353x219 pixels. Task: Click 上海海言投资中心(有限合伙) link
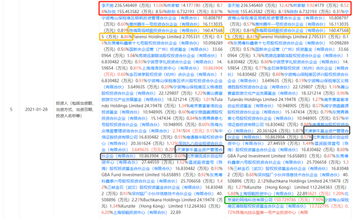[x=170, y=68]
